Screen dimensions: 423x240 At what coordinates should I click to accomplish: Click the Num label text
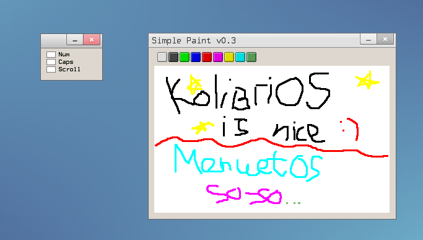pyautogui.click(x=64, y=55)
